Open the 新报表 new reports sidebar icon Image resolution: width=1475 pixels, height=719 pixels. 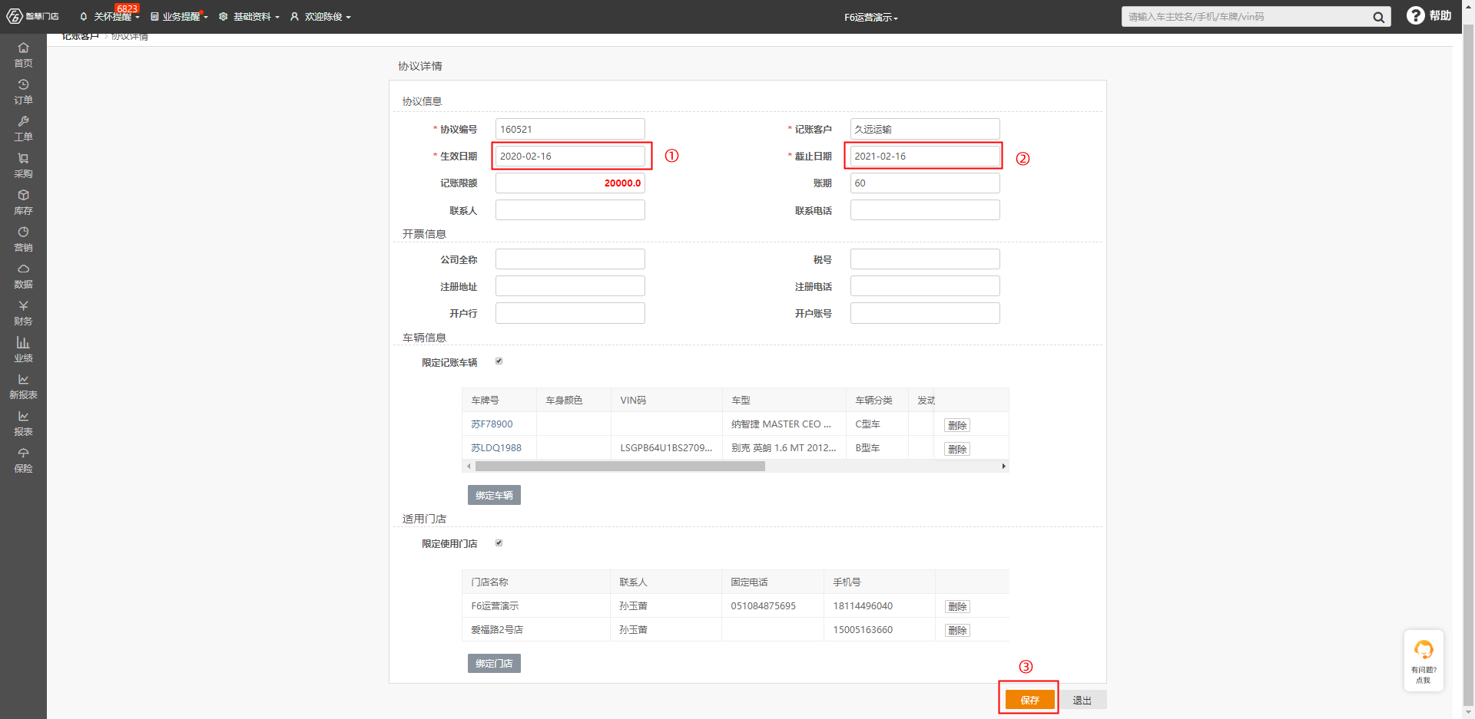tap(23, 386)
